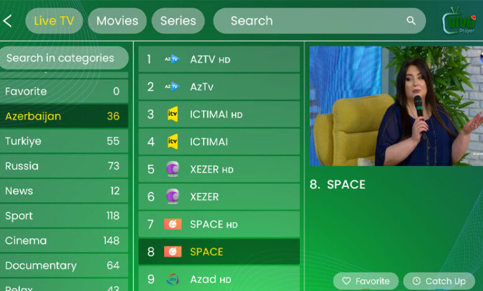Select the Cinema category
The image size is (483, 291).
tap(64, 240)
